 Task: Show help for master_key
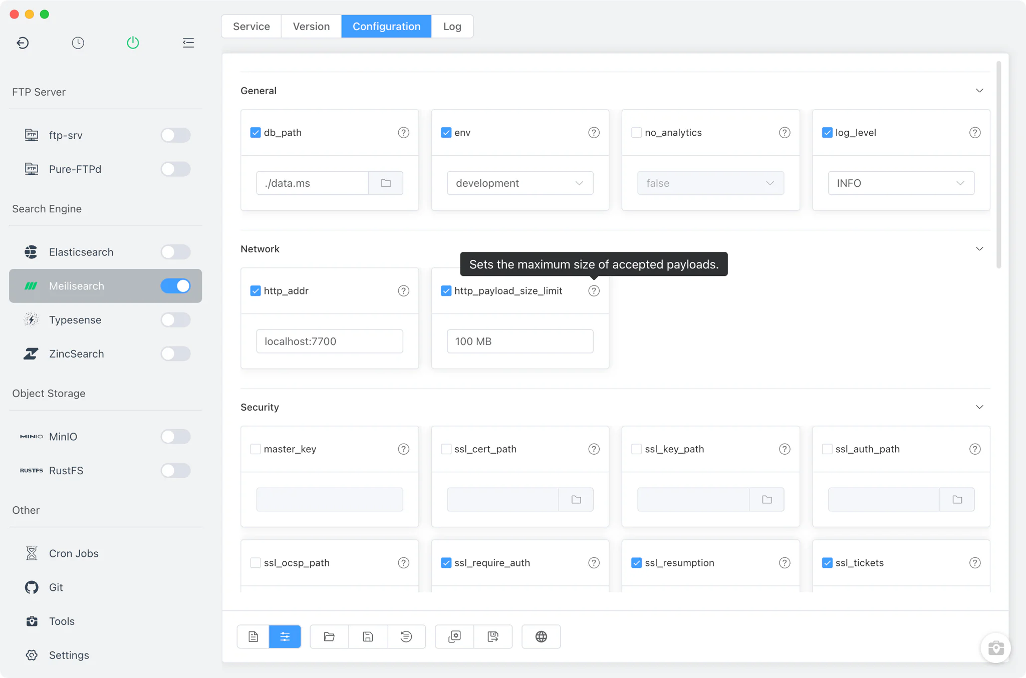[403, 449]
